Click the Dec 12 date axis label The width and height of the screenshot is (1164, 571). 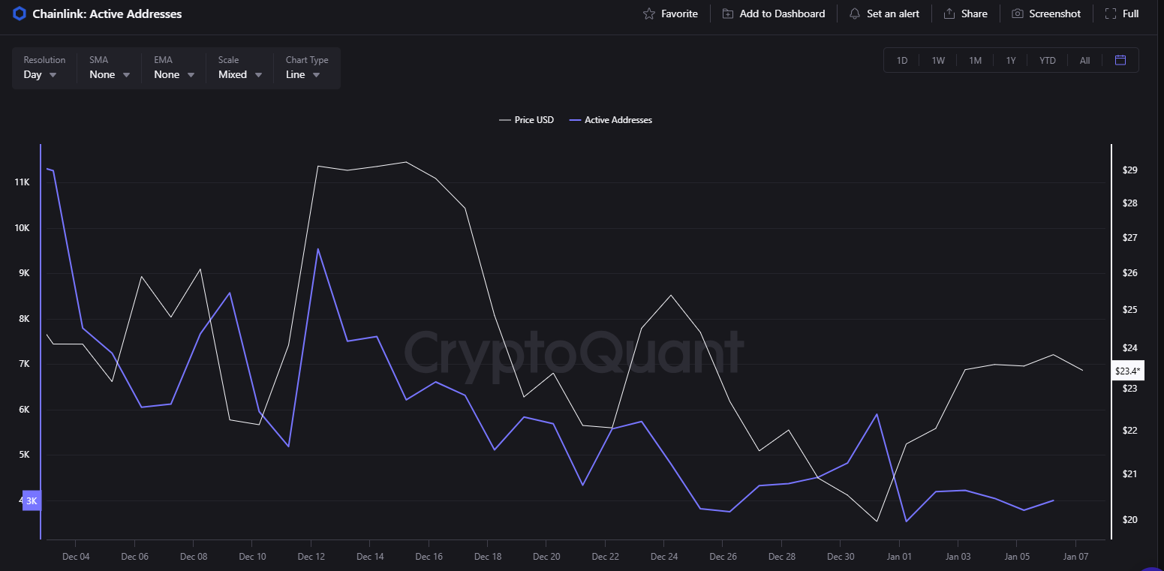point(311,557)
